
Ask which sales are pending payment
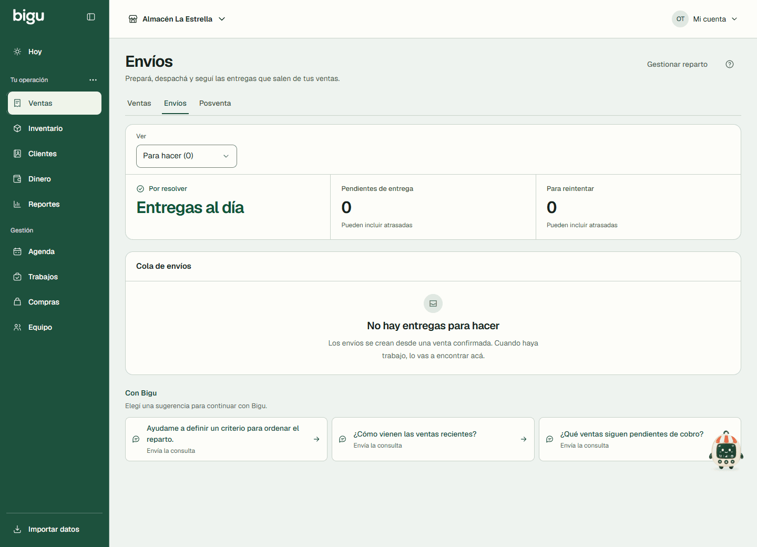click(640, 439)
